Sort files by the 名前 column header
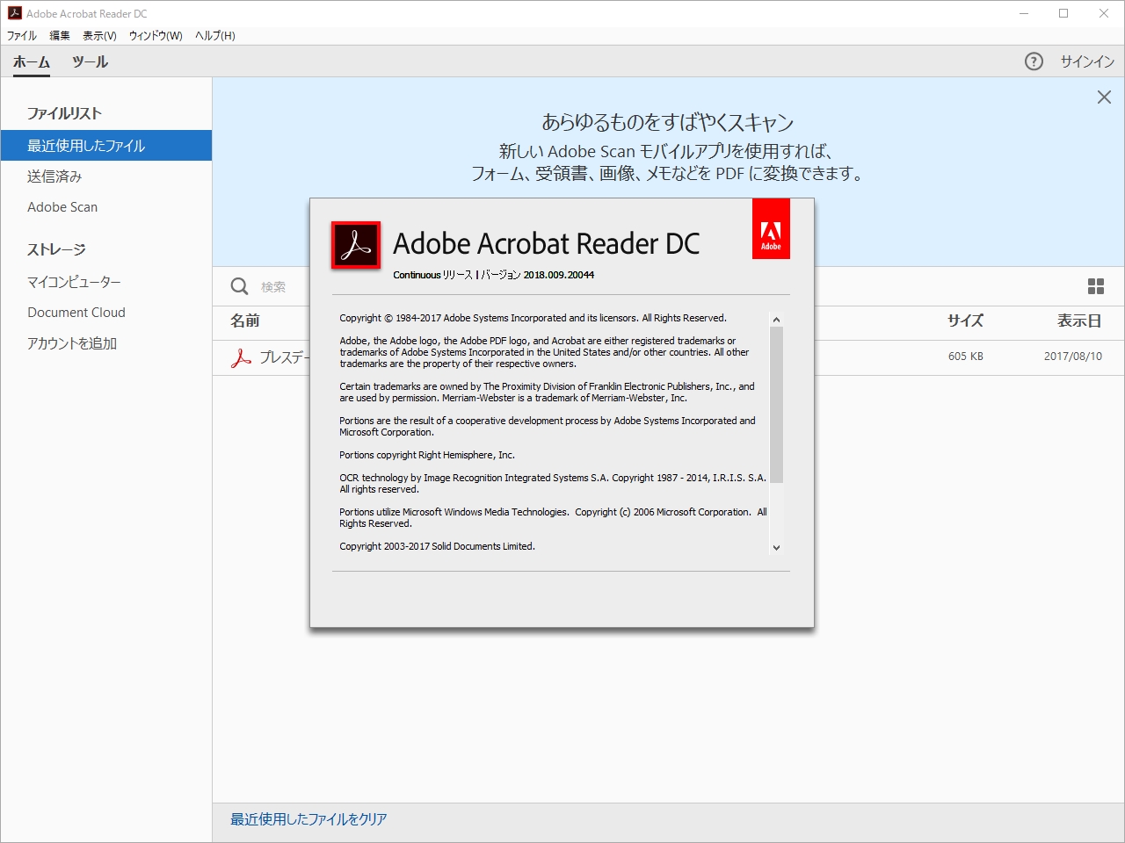The height and width of the screenshot is (843, 1125). (244, 321)
